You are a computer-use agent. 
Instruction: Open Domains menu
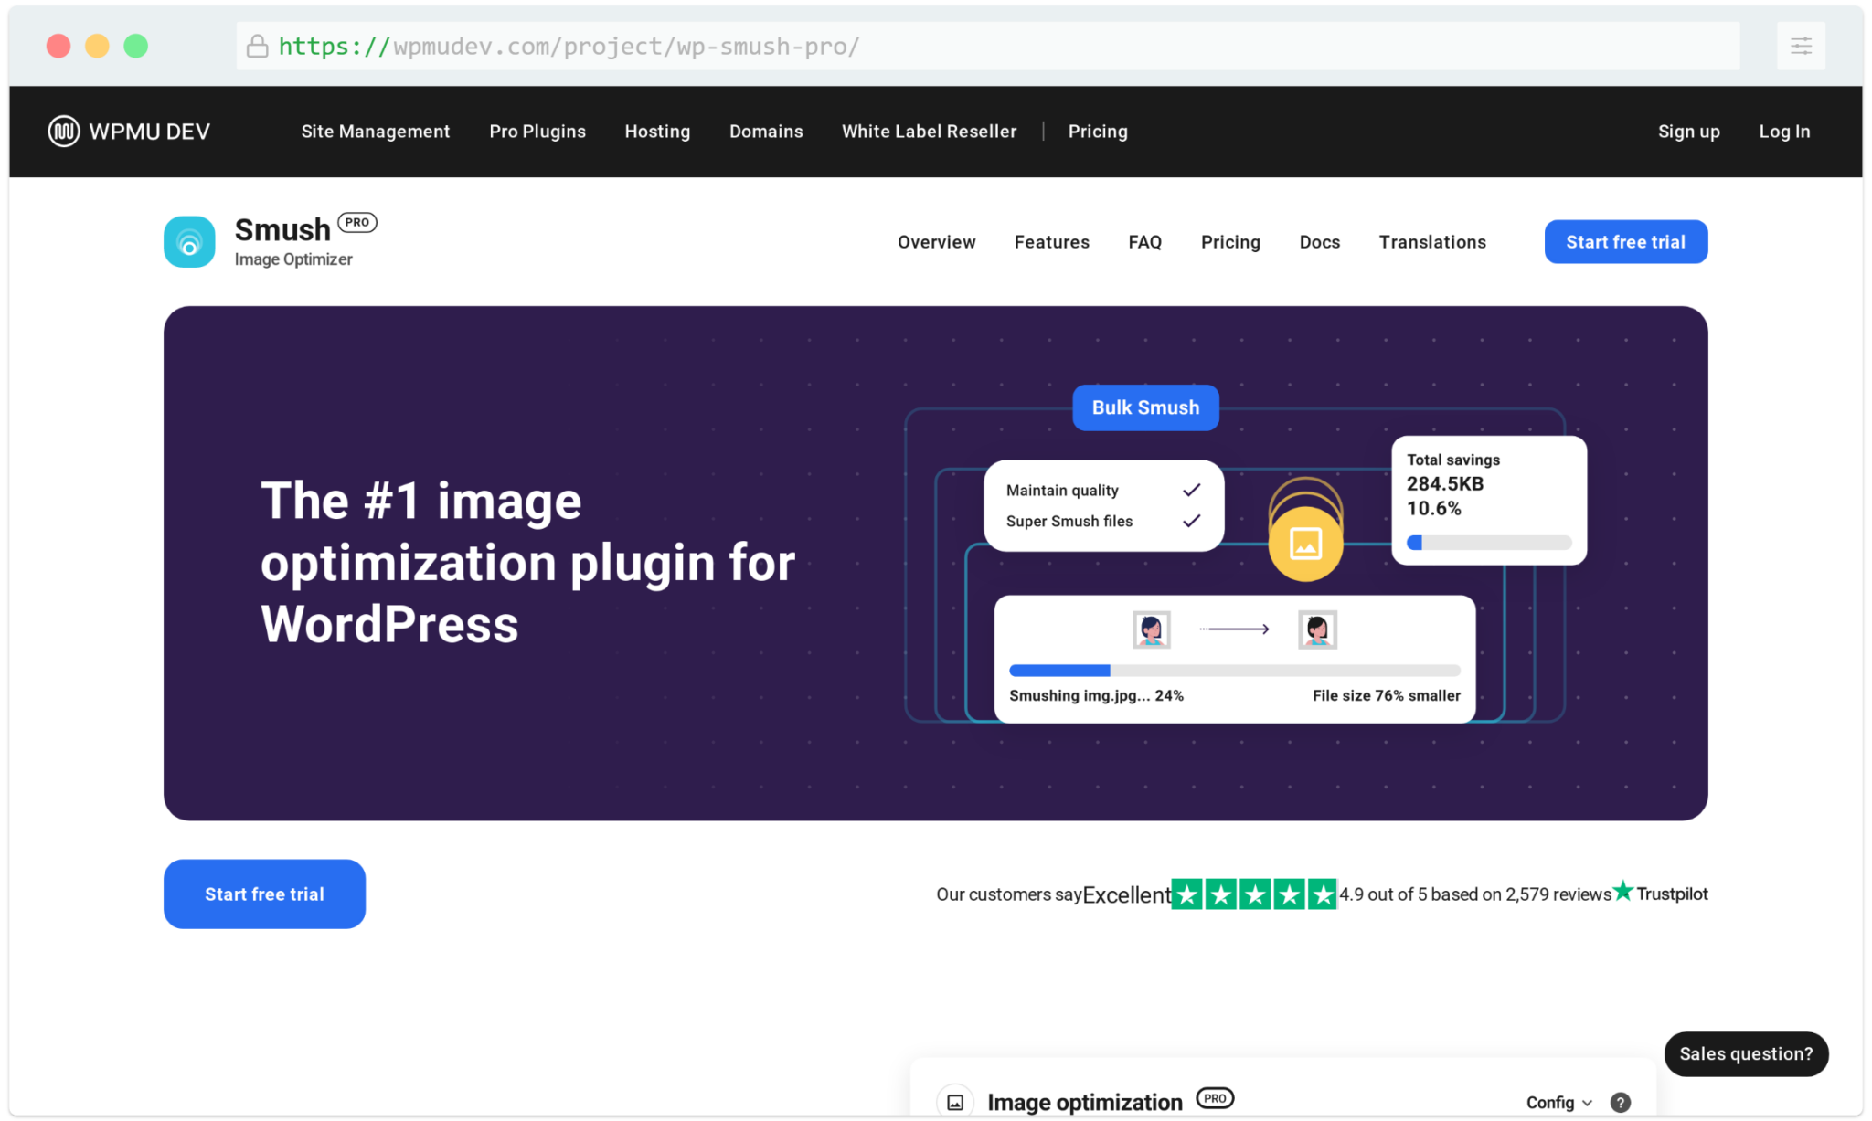pyautogui.click(x=766, y=132)
